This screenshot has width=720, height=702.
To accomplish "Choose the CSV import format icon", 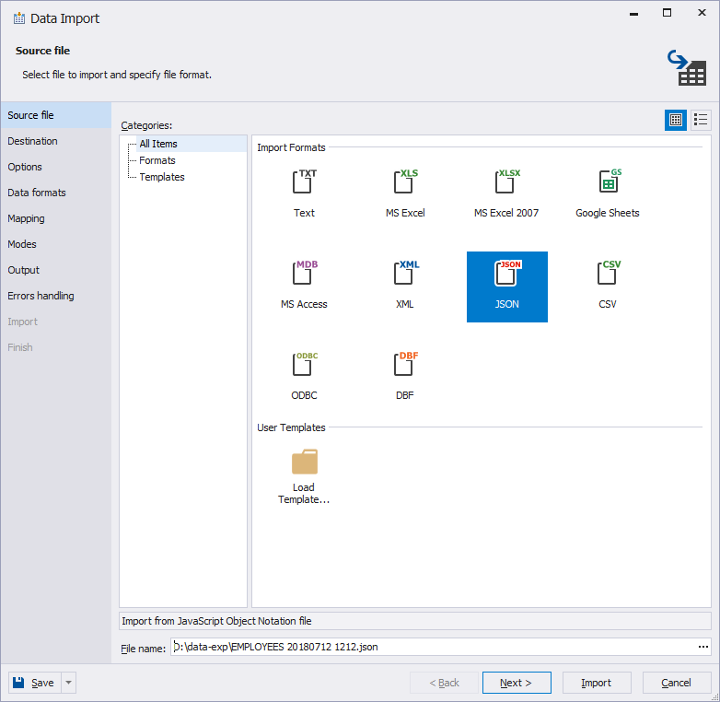I will tap(608, 273).
